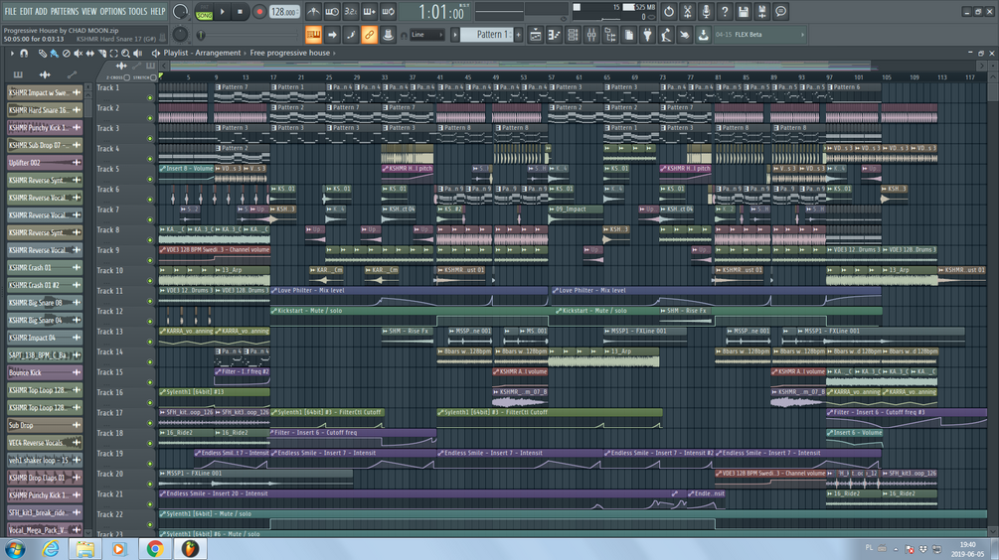Image resolution: width=999 pixels, height=560 pixels.
Task: Toggle overdub recording mode icon
Action: 370,12
